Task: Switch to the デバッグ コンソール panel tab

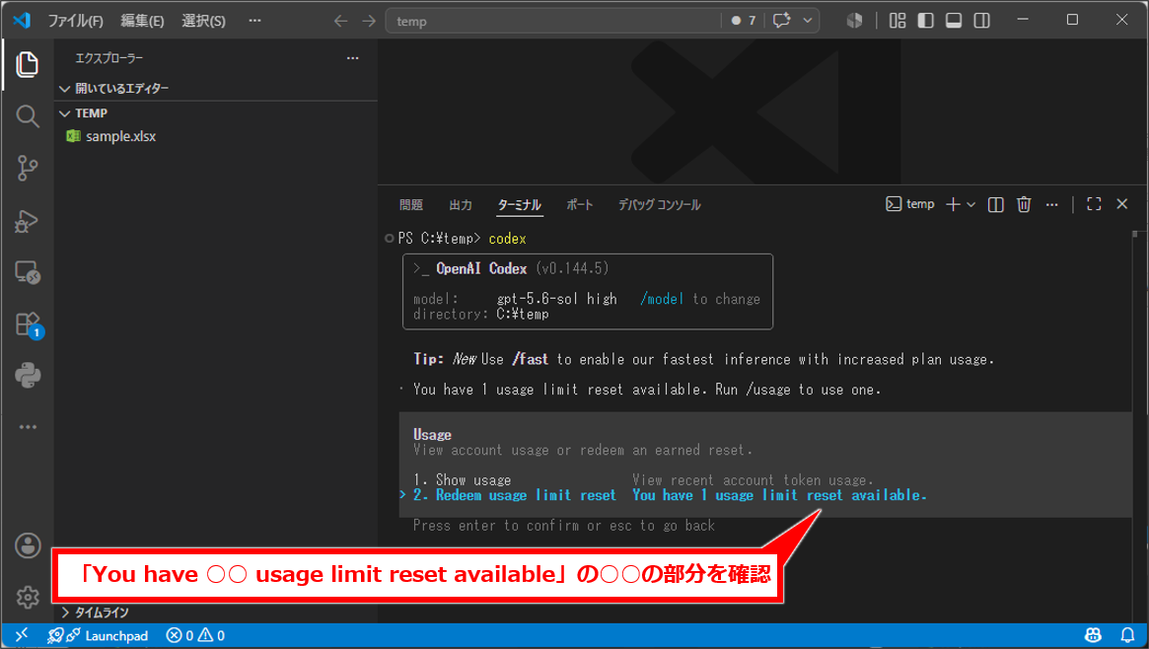Action: [660, 205]
